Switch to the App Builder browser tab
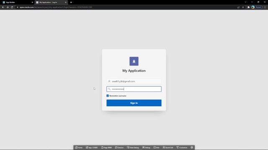 (x=17, y=2)
